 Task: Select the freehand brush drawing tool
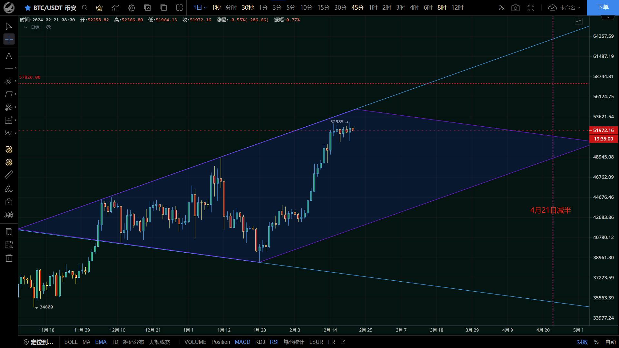coord(9,188)
